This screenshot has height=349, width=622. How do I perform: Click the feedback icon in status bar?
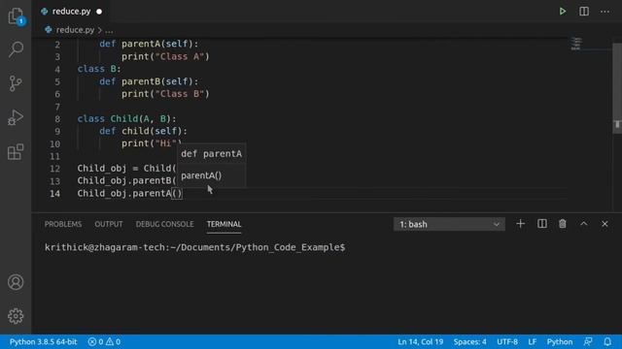click(588, 341)
